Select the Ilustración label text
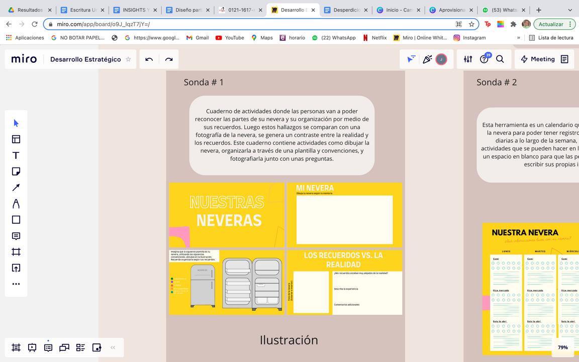 [x=289, y=340]
